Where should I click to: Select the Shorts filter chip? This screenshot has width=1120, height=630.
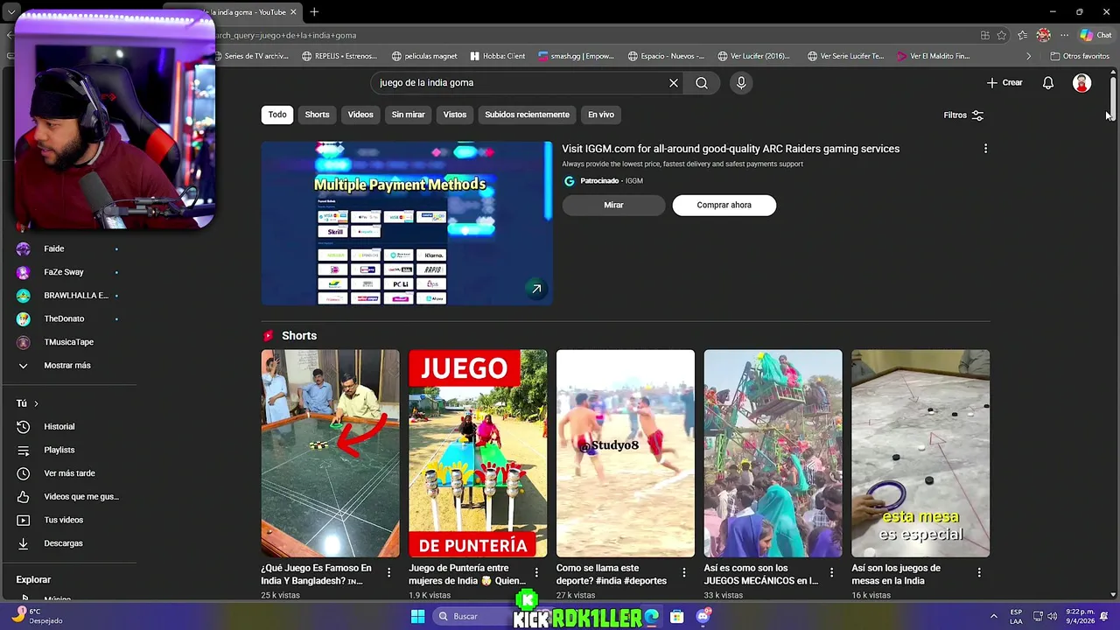pos(317,115)
